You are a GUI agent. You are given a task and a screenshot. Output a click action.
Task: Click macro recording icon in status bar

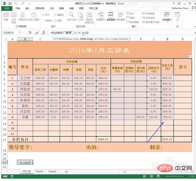(12, 176)
